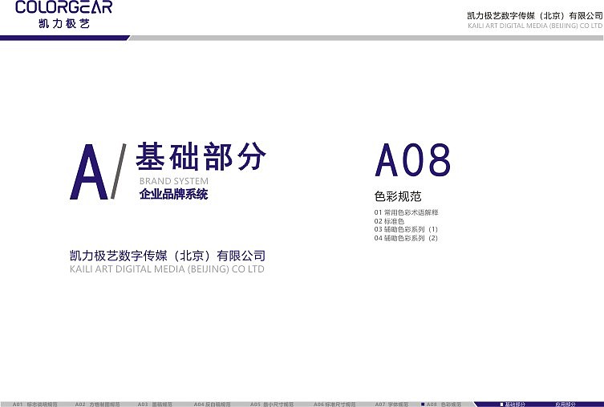Click the large letter A beside the slash
The height and width of the screenshot is (407, 604).
[89, 172]
